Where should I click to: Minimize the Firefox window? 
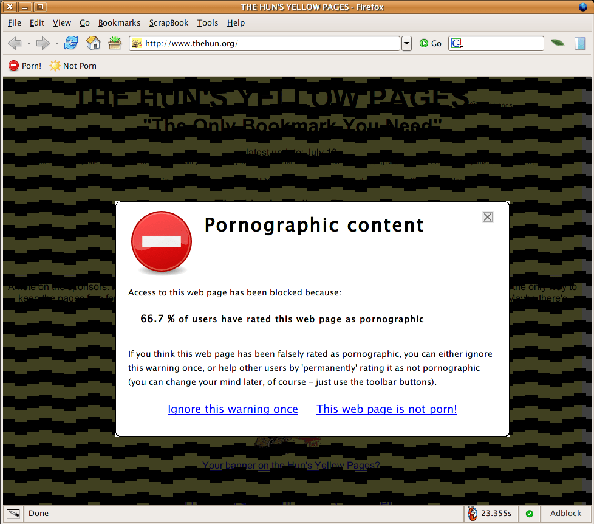[25, 7]
